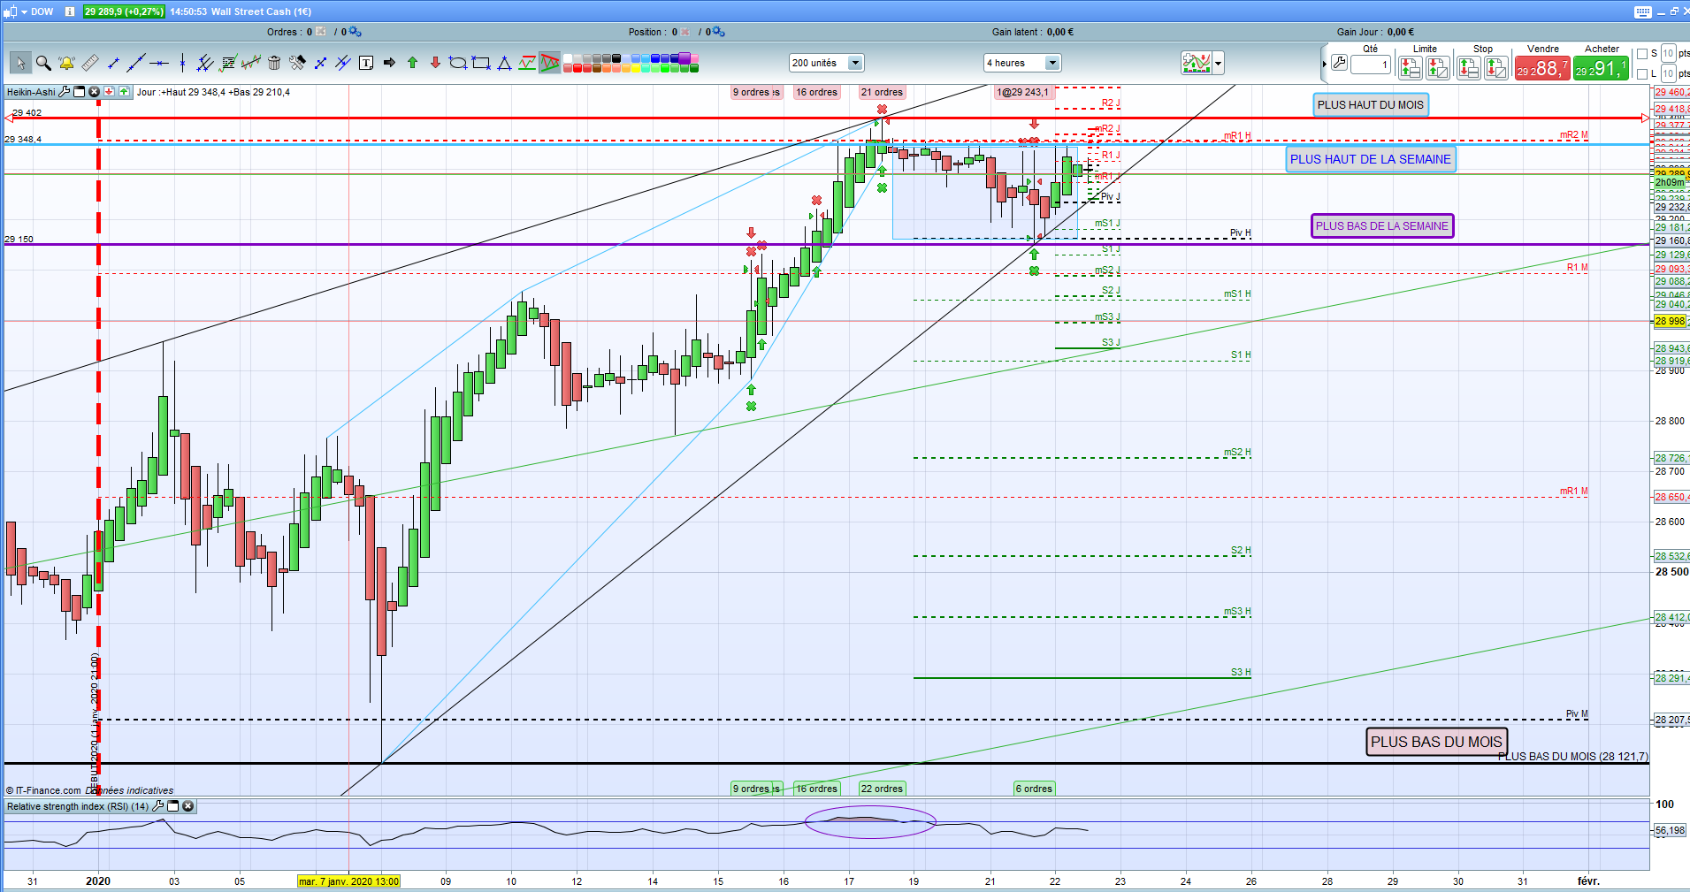Click the Heikin-Ashi green up arrow icon
This screenshot has width=1690, height=892.
124,91
